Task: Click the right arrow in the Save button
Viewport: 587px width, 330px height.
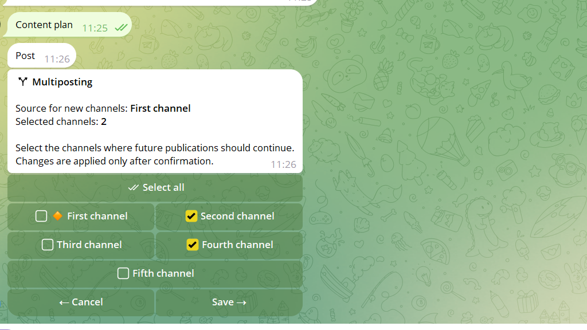Action: [x=241, y=302]
